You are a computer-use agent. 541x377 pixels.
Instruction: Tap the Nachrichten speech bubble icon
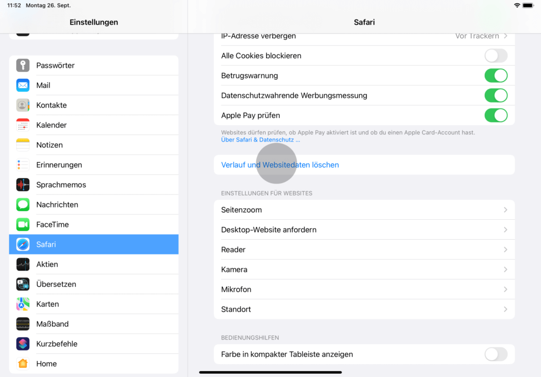(23, 205)
